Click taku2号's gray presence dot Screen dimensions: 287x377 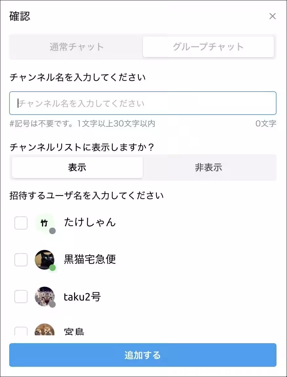[x=53, y=305]
